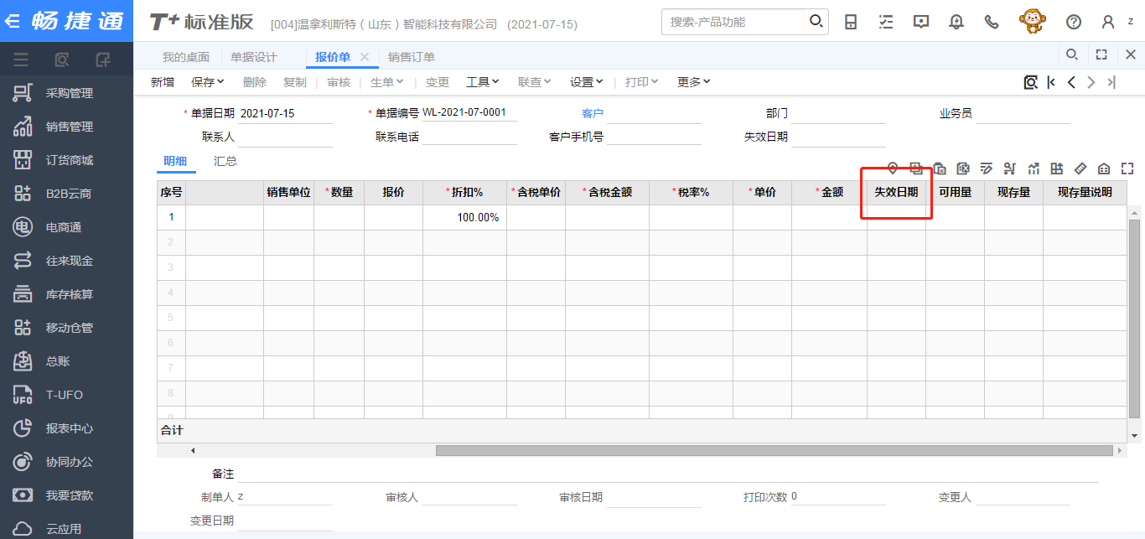Open the 生单 dropdown
Screen dimensions: 1145x539
[x=387, y=82]
